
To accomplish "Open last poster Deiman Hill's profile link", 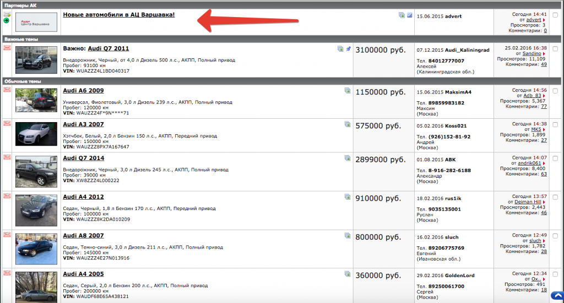I will point(528,202).
